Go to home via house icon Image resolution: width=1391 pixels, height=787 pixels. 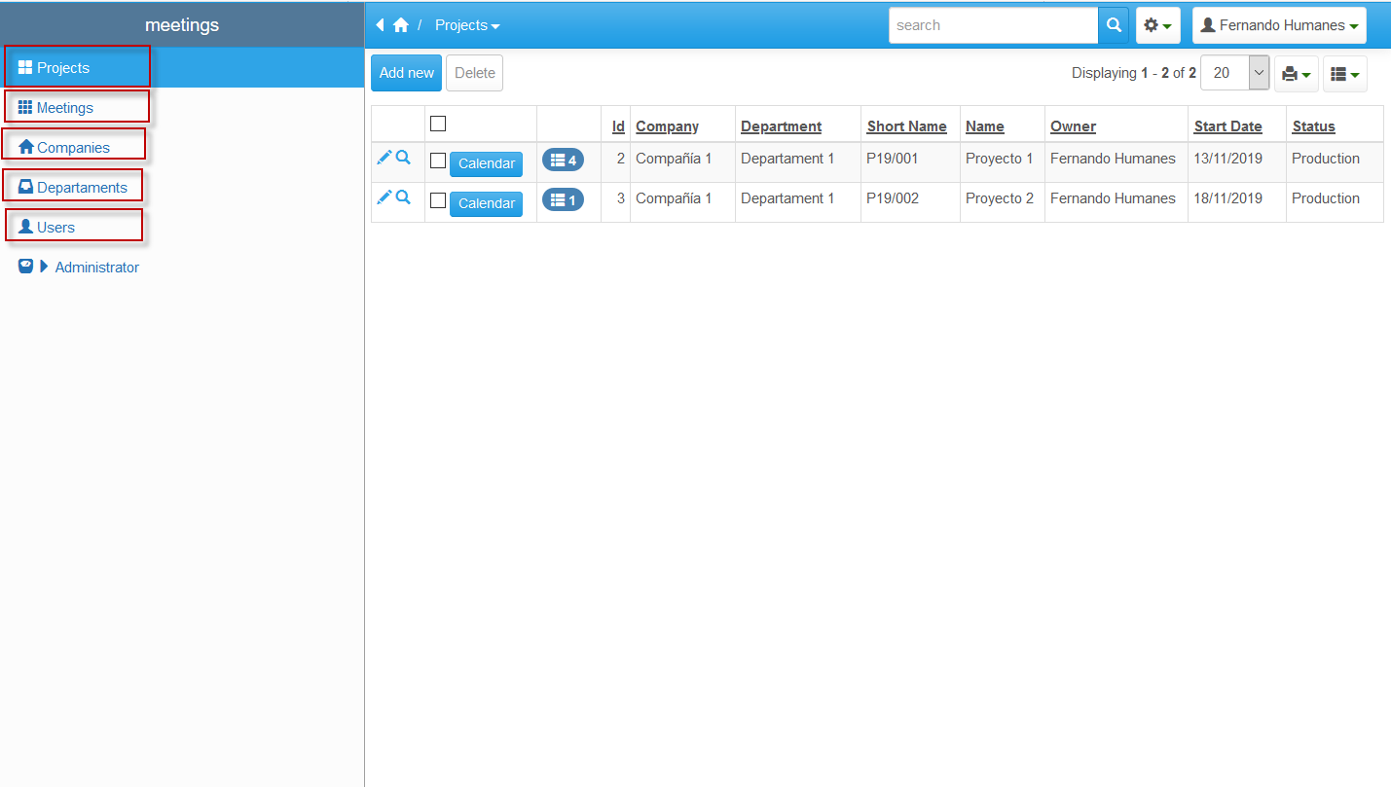tap(400, 25)
